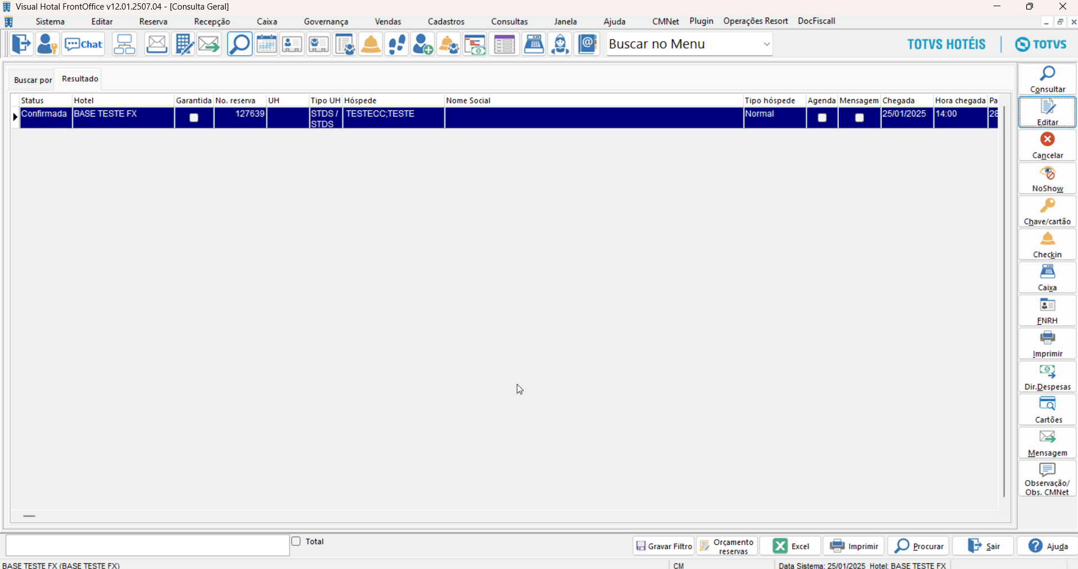Open the Consultas menu
The height and width of the screenshot is (569, 1078).
point(509,21)
